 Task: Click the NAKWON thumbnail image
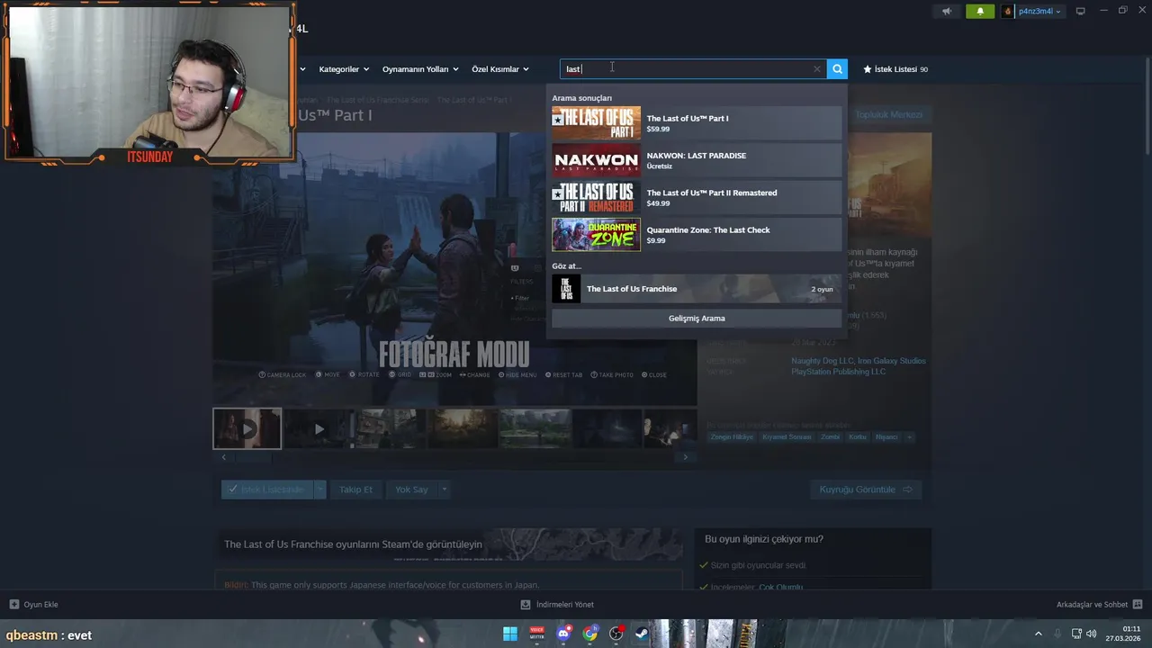[x=596, y=160]
